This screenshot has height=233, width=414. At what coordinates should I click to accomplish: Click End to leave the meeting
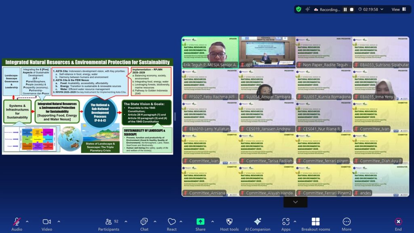tap(398, 222)
